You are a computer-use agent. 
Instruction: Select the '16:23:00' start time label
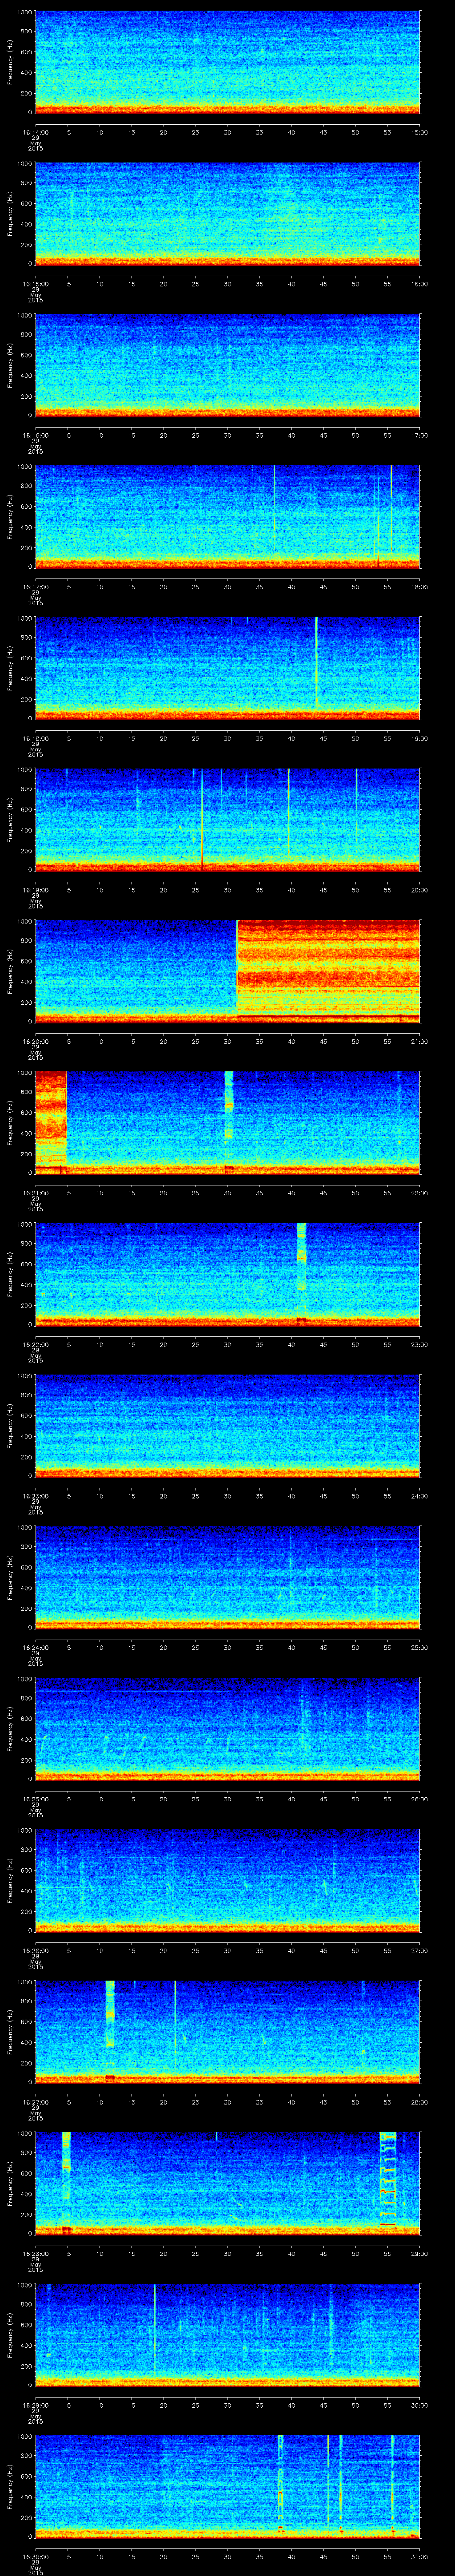(x=35, y=1496)
